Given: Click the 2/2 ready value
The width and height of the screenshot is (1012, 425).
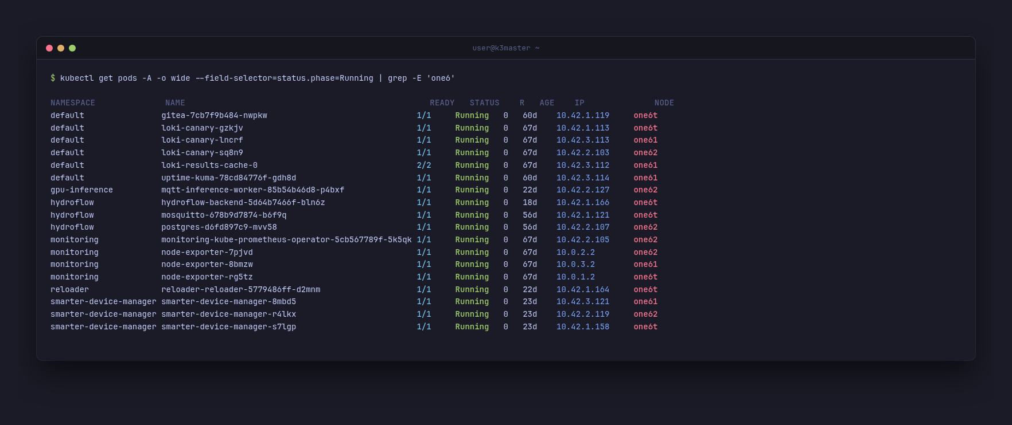Looking at the screenshot, I should click(424, 166).
